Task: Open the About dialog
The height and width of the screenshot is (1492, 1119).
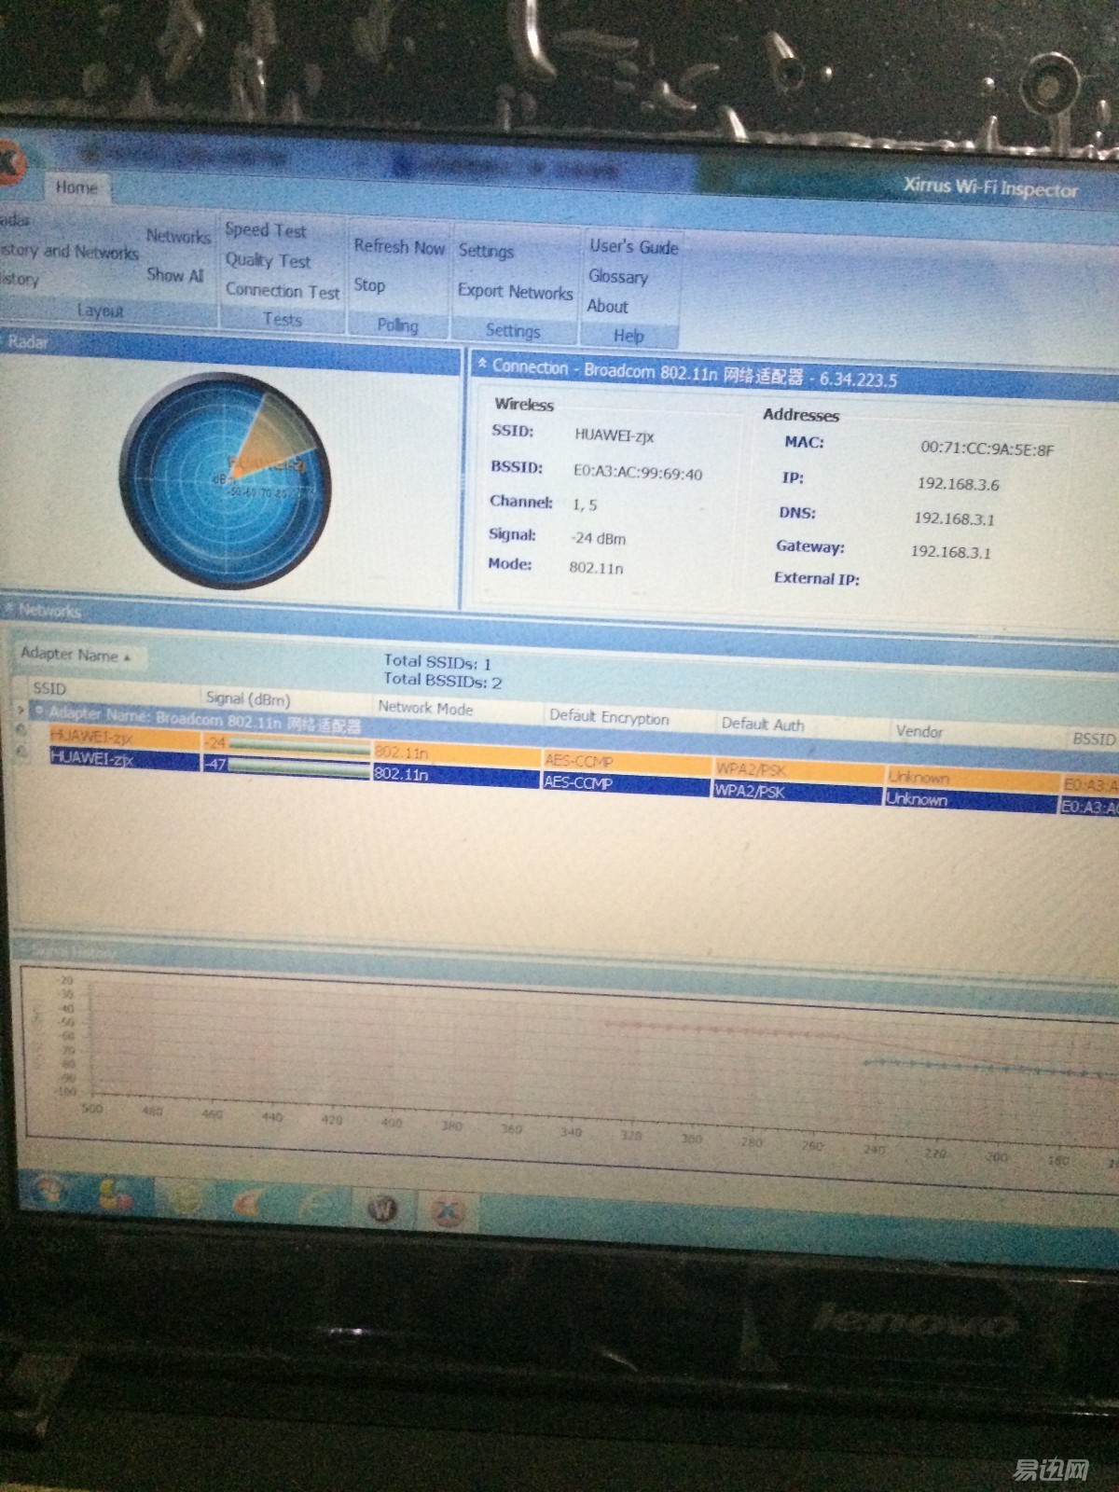Action: (608, 306)
